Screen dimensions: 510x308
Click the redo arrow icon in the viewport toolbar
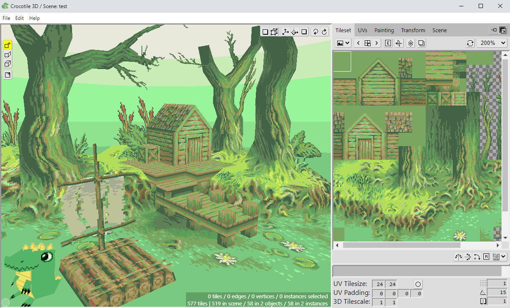pyautogui.click(x=324, y=31)
